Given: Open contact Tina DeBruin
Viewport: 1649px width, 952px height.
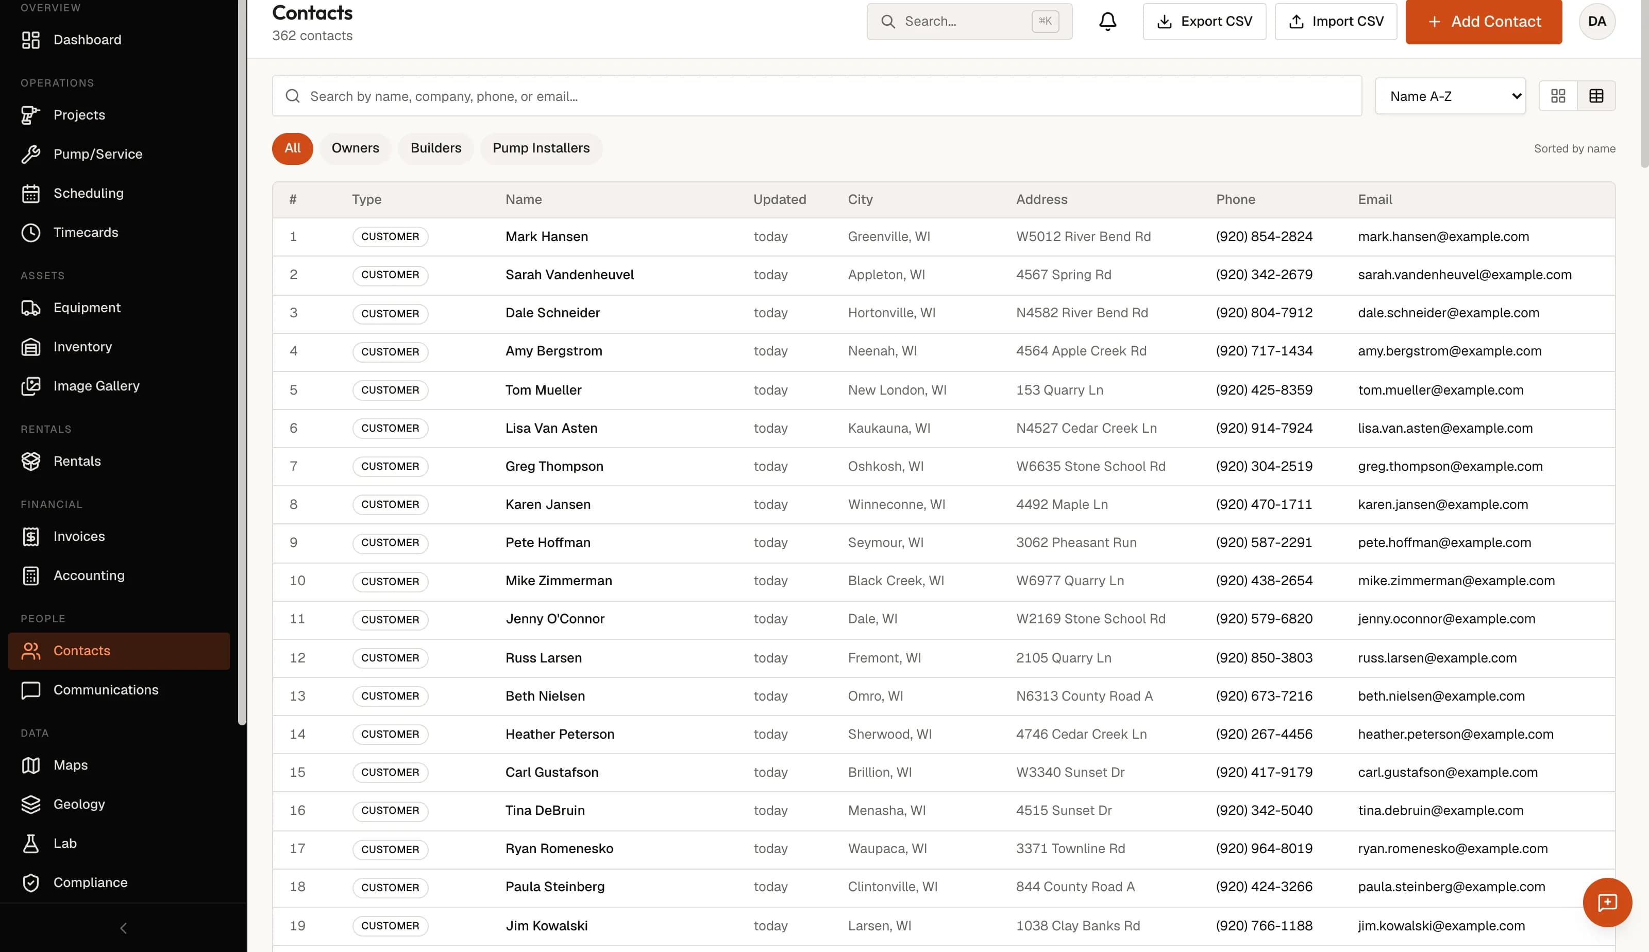Looking at the screenshot, I should click(x=545, y=811).
